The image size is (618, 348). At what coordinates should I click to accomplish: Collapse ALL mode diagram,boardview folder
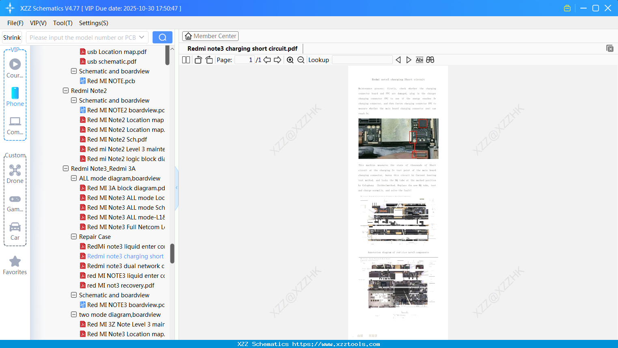tap(74, 178)
